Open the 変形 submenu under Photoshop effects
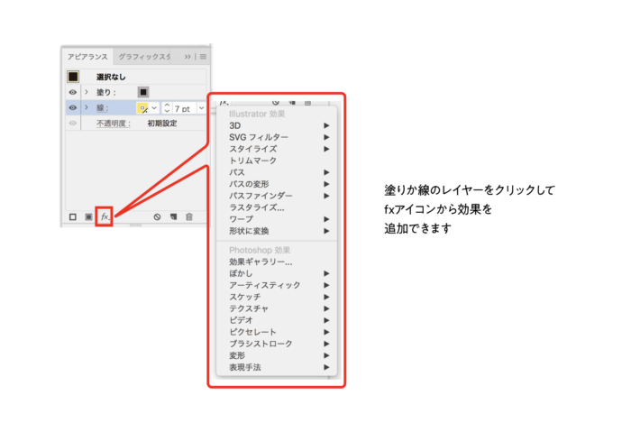This screenshot has height=432, width=631. (277, 355)
